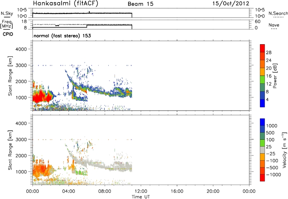Click the '-25' label on the velocity colorbar
The height and width of the screenshot is (199, 288).
pyautogui.click(x=271, y=154)
